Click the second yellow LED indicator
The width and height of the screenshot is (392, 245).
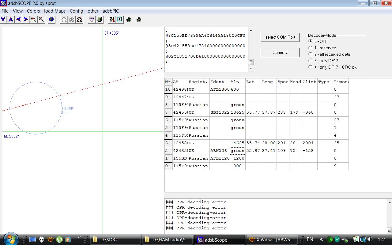[x=139, y=20]
